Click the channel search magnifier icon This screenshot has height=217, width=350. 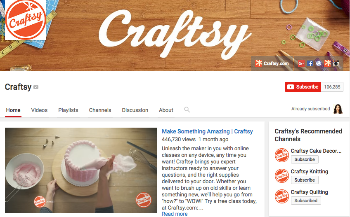(187, 110)
